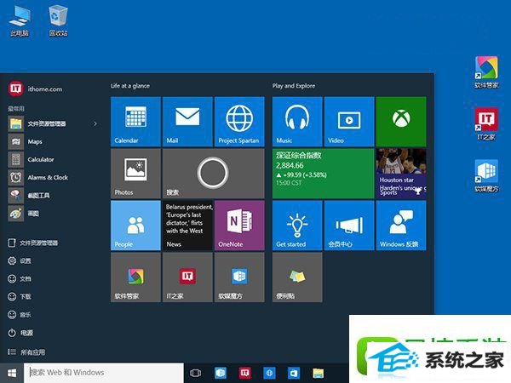Viewport: 511px width, 383px height.
Task: Open 下载 downloads
Action: point(20,297)
